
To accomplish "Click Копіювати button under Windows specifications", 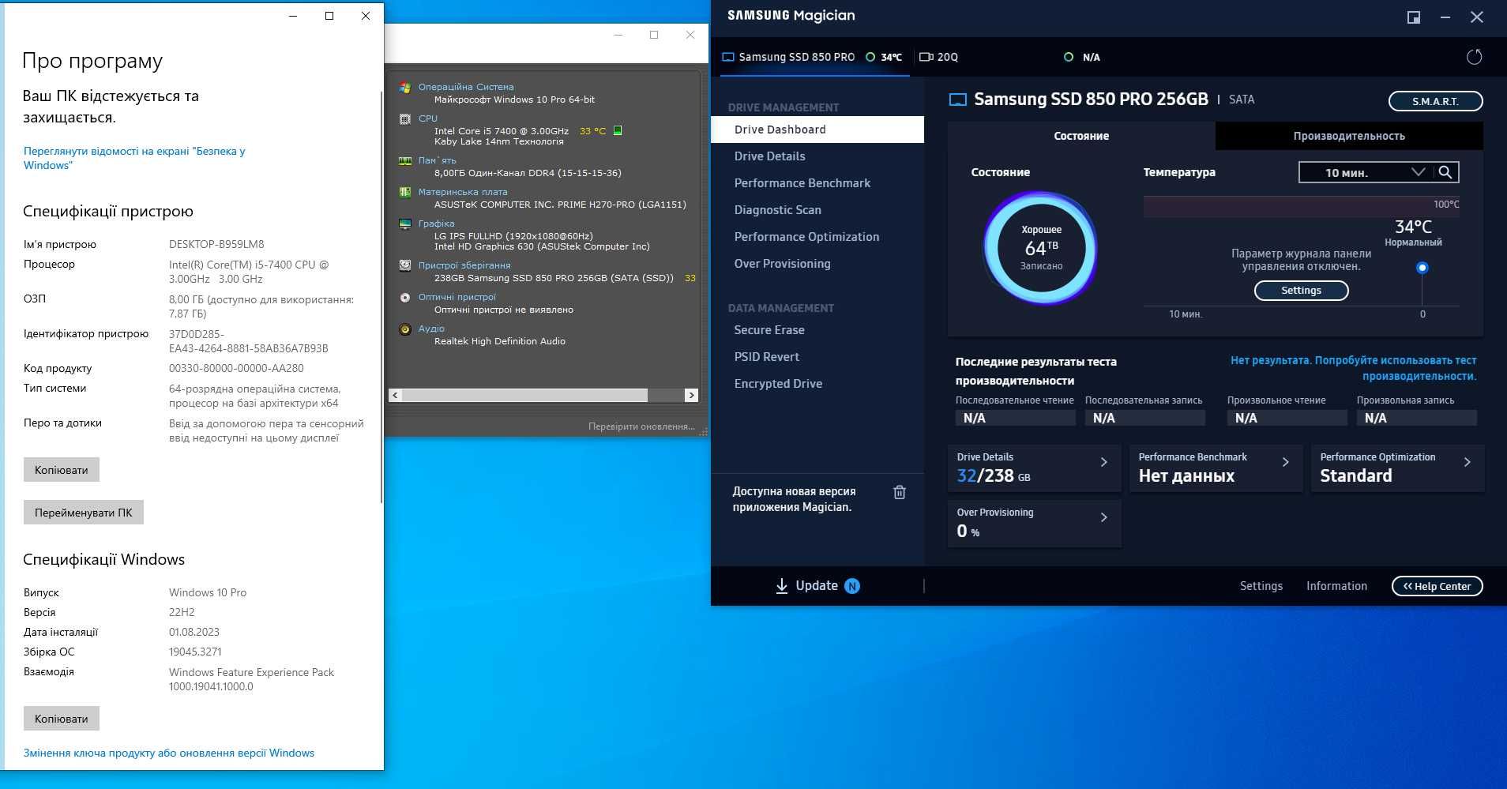I will [x=61, y=719].
